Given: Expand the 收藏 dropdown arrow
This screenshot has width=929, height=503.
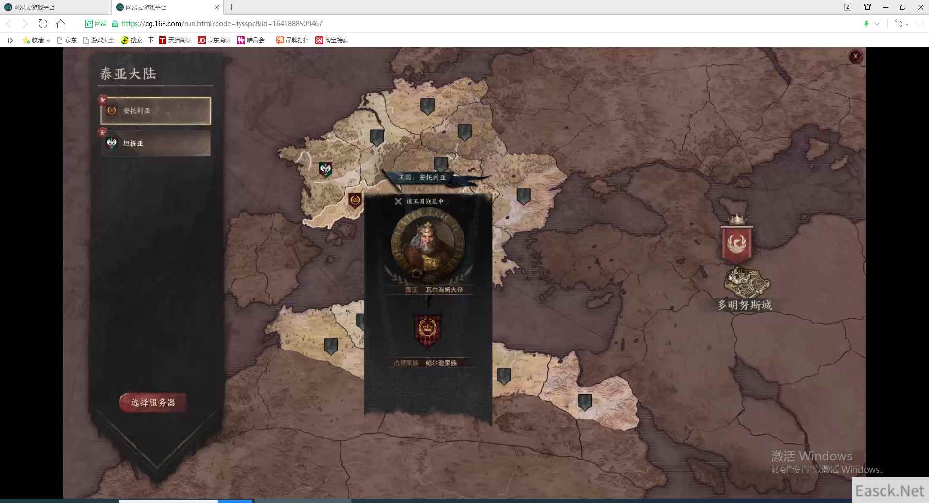Looking at the screenshot, I should (x=48, y=41).
